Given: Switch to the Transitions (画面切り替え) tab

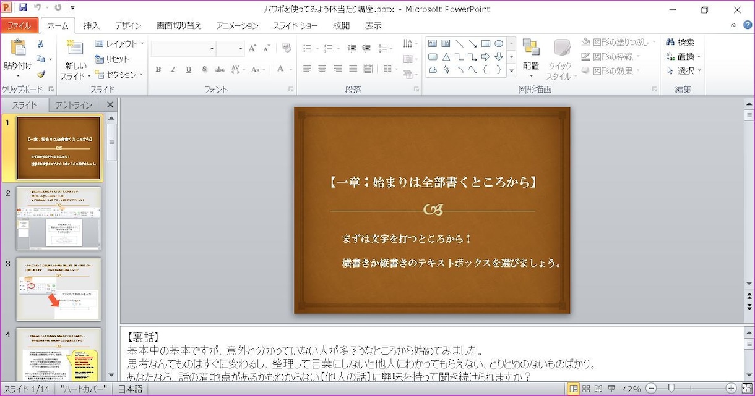Looking at the screenshot, I should (x=179, y=25).
